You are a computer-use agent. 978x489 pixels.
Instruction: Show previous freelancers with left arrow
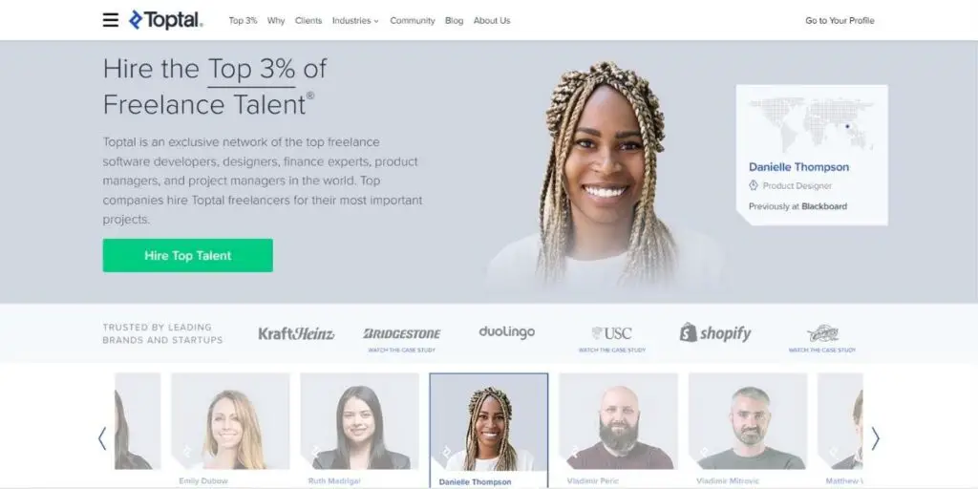(102, 438)
